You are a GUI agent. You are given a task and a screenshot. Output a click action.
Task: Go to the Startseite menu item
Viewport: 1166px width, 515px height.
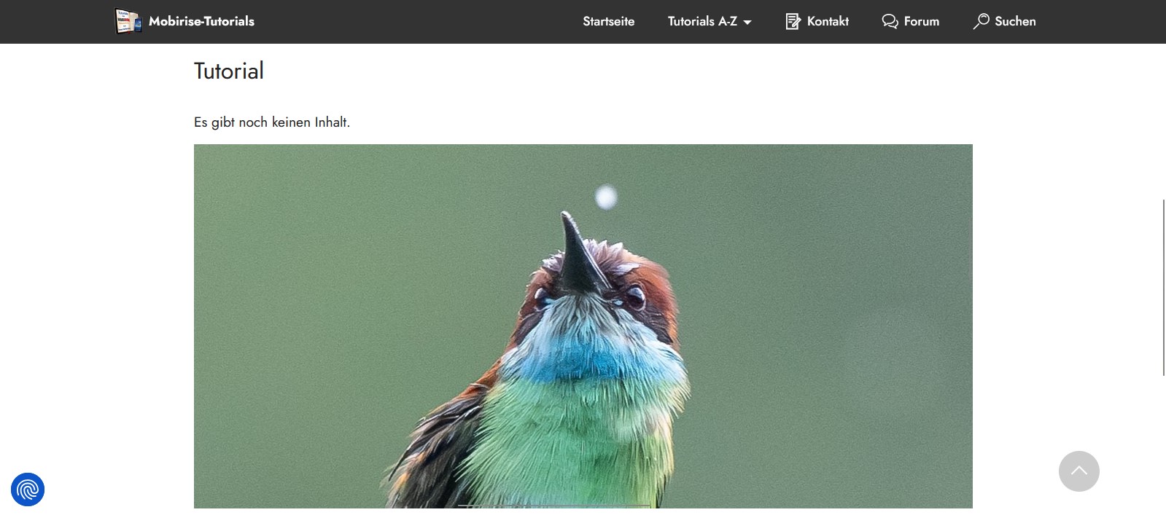(608, 21)
